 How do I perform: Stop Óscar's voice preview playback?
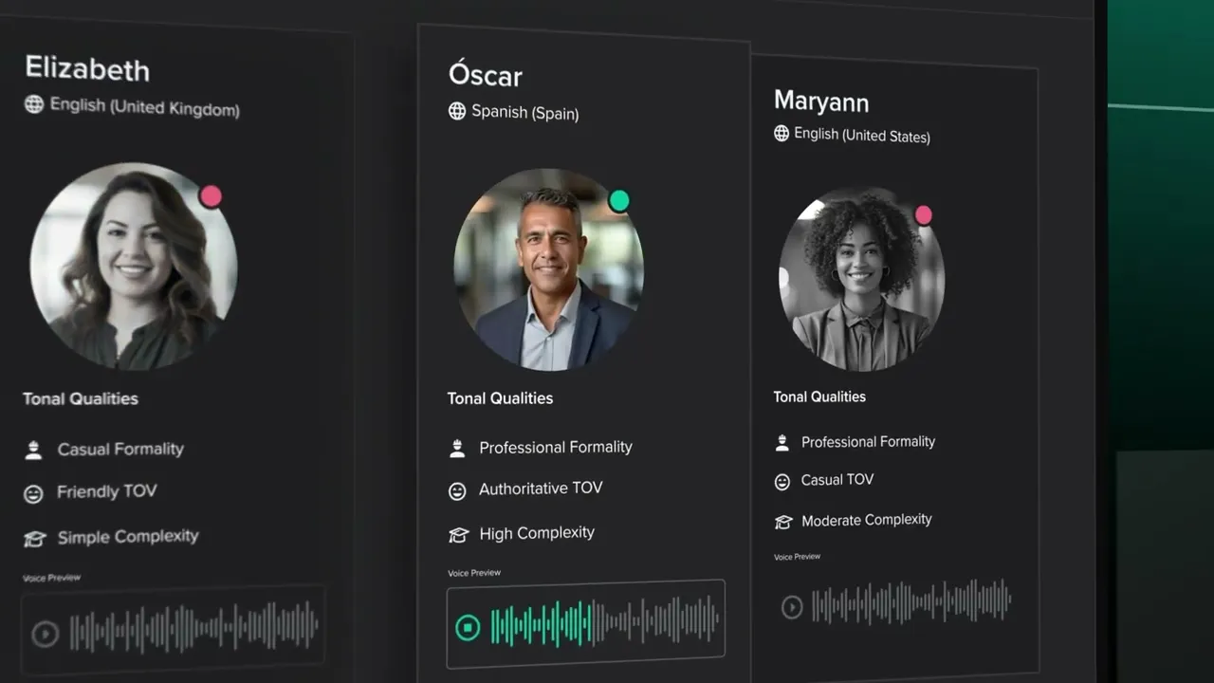click(467, 627)
